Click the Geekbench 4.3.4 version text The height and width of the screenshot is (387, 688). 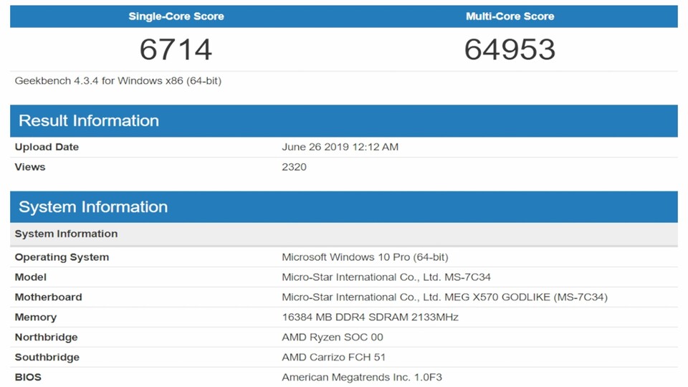pos(118,81)
